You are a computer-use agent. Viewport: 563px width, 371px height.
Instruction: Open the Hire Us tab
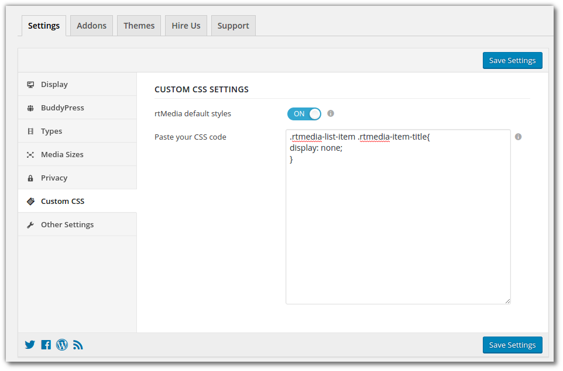pyautogui.click(x=186, y=25)
